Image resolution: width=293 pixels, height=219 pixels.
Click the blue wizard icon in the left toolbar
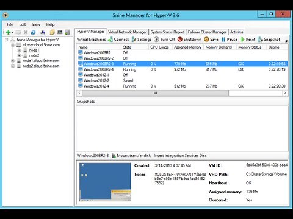(43, 32)
